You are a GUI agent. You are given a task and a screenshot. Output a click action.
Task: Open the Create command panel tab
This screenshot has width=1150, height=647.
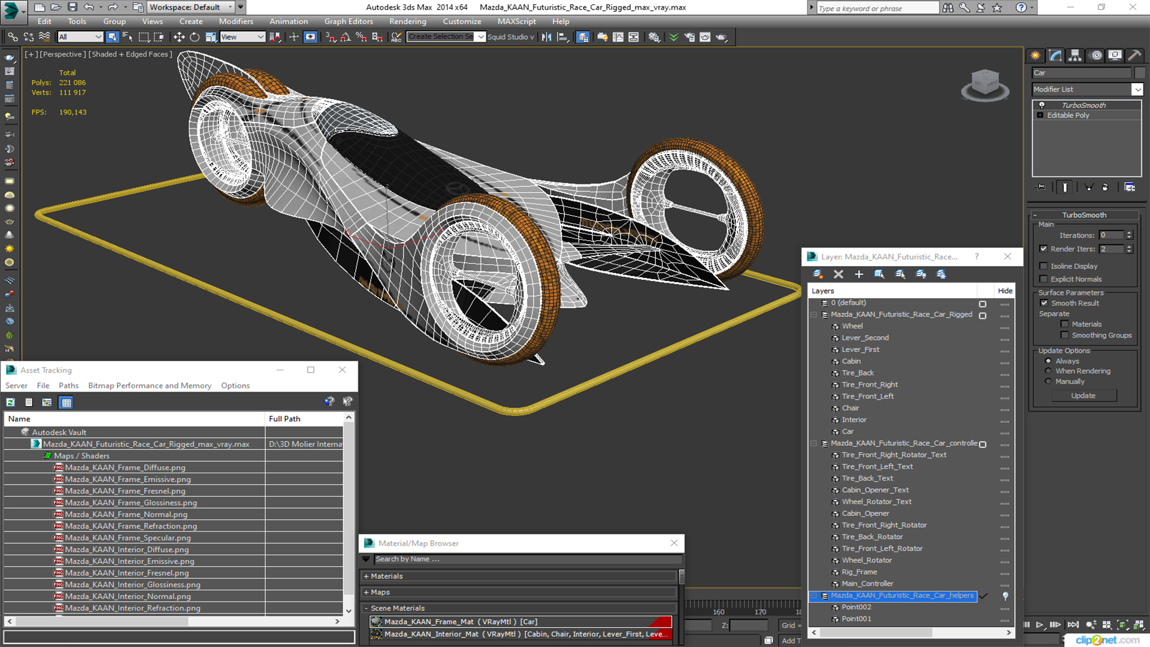(1036, 56)
